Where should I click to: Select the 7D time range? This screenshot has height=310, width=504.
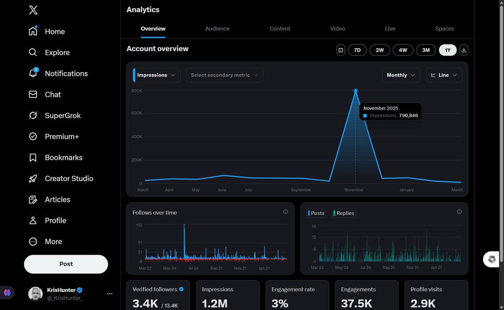(x=357, y=50)
